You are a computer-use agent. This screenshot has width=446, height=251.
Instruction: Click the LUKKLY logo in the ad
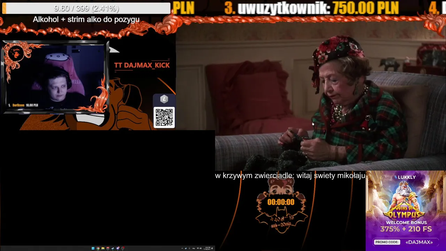click(406, 177)
